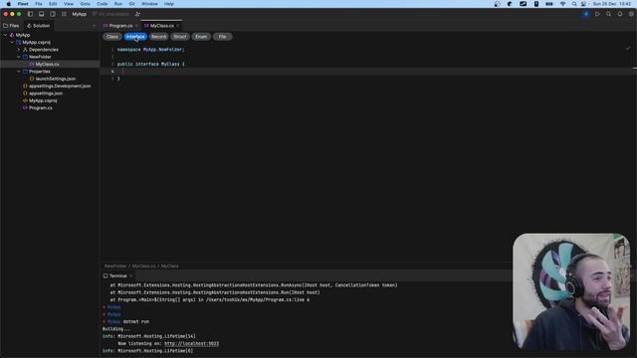Viewport: 637px width, 358px height.
Task: Expand the Dependencies node
Action: click(18, 50)
